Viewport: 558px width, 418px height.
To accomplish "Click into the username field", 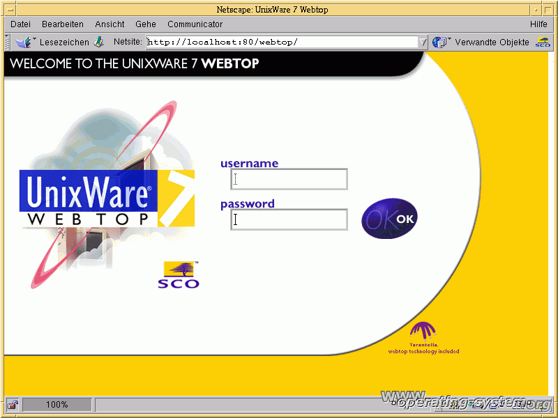I will click(x=289, y=179).
